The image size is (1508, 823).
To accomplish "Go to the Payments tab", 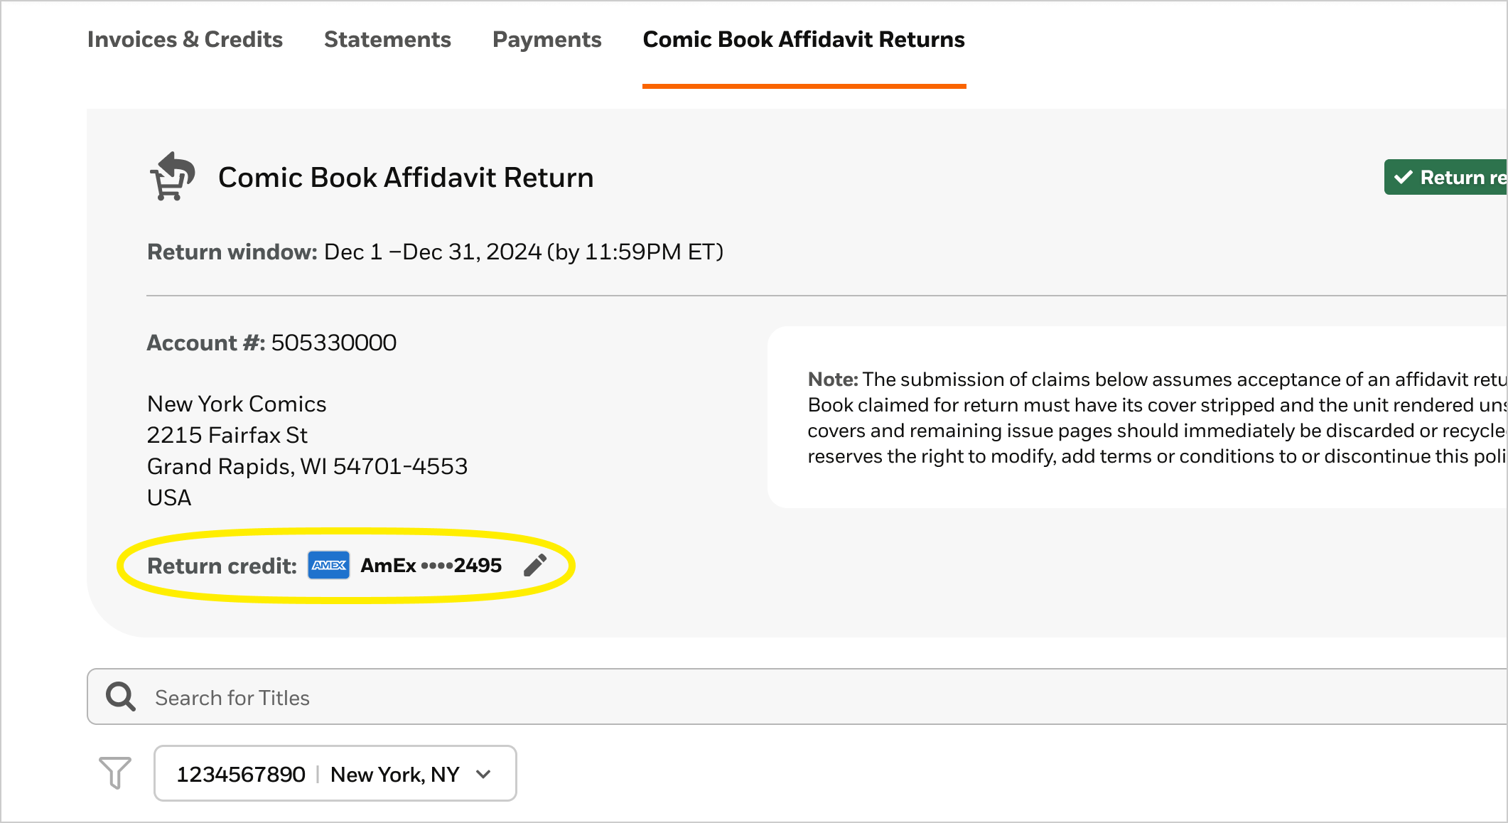I will point(546,39).
